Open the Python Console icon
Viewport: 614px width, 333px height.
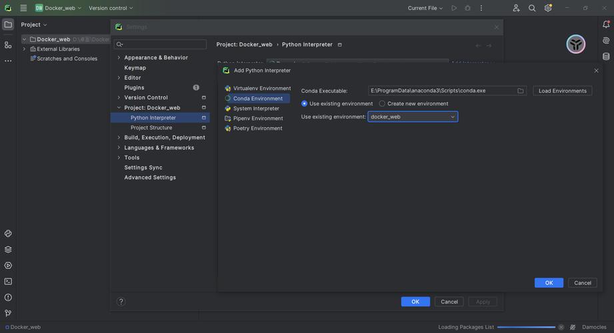pyautogui.click(x=8, y=234)
